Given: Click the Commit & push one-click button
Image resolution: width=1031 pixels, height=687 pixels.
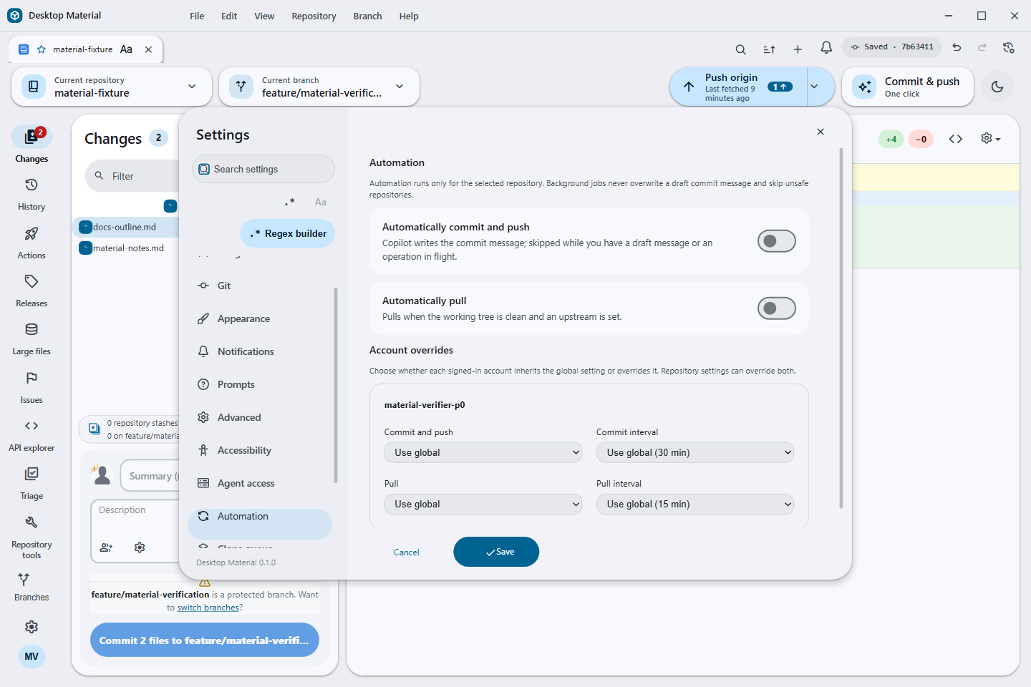Looking at the screenshot, I should [908, 87].
